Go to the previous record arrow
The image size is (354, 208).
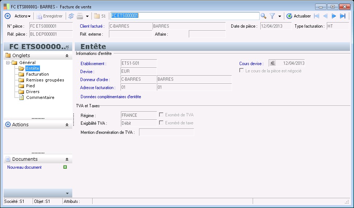click(325, 16)
